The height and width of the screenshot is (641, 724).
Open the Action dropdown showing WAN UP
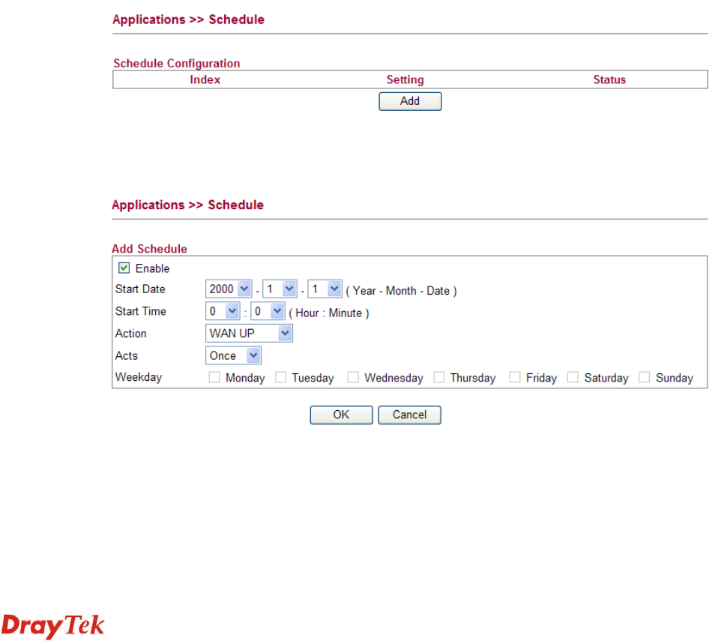point(249,334)
